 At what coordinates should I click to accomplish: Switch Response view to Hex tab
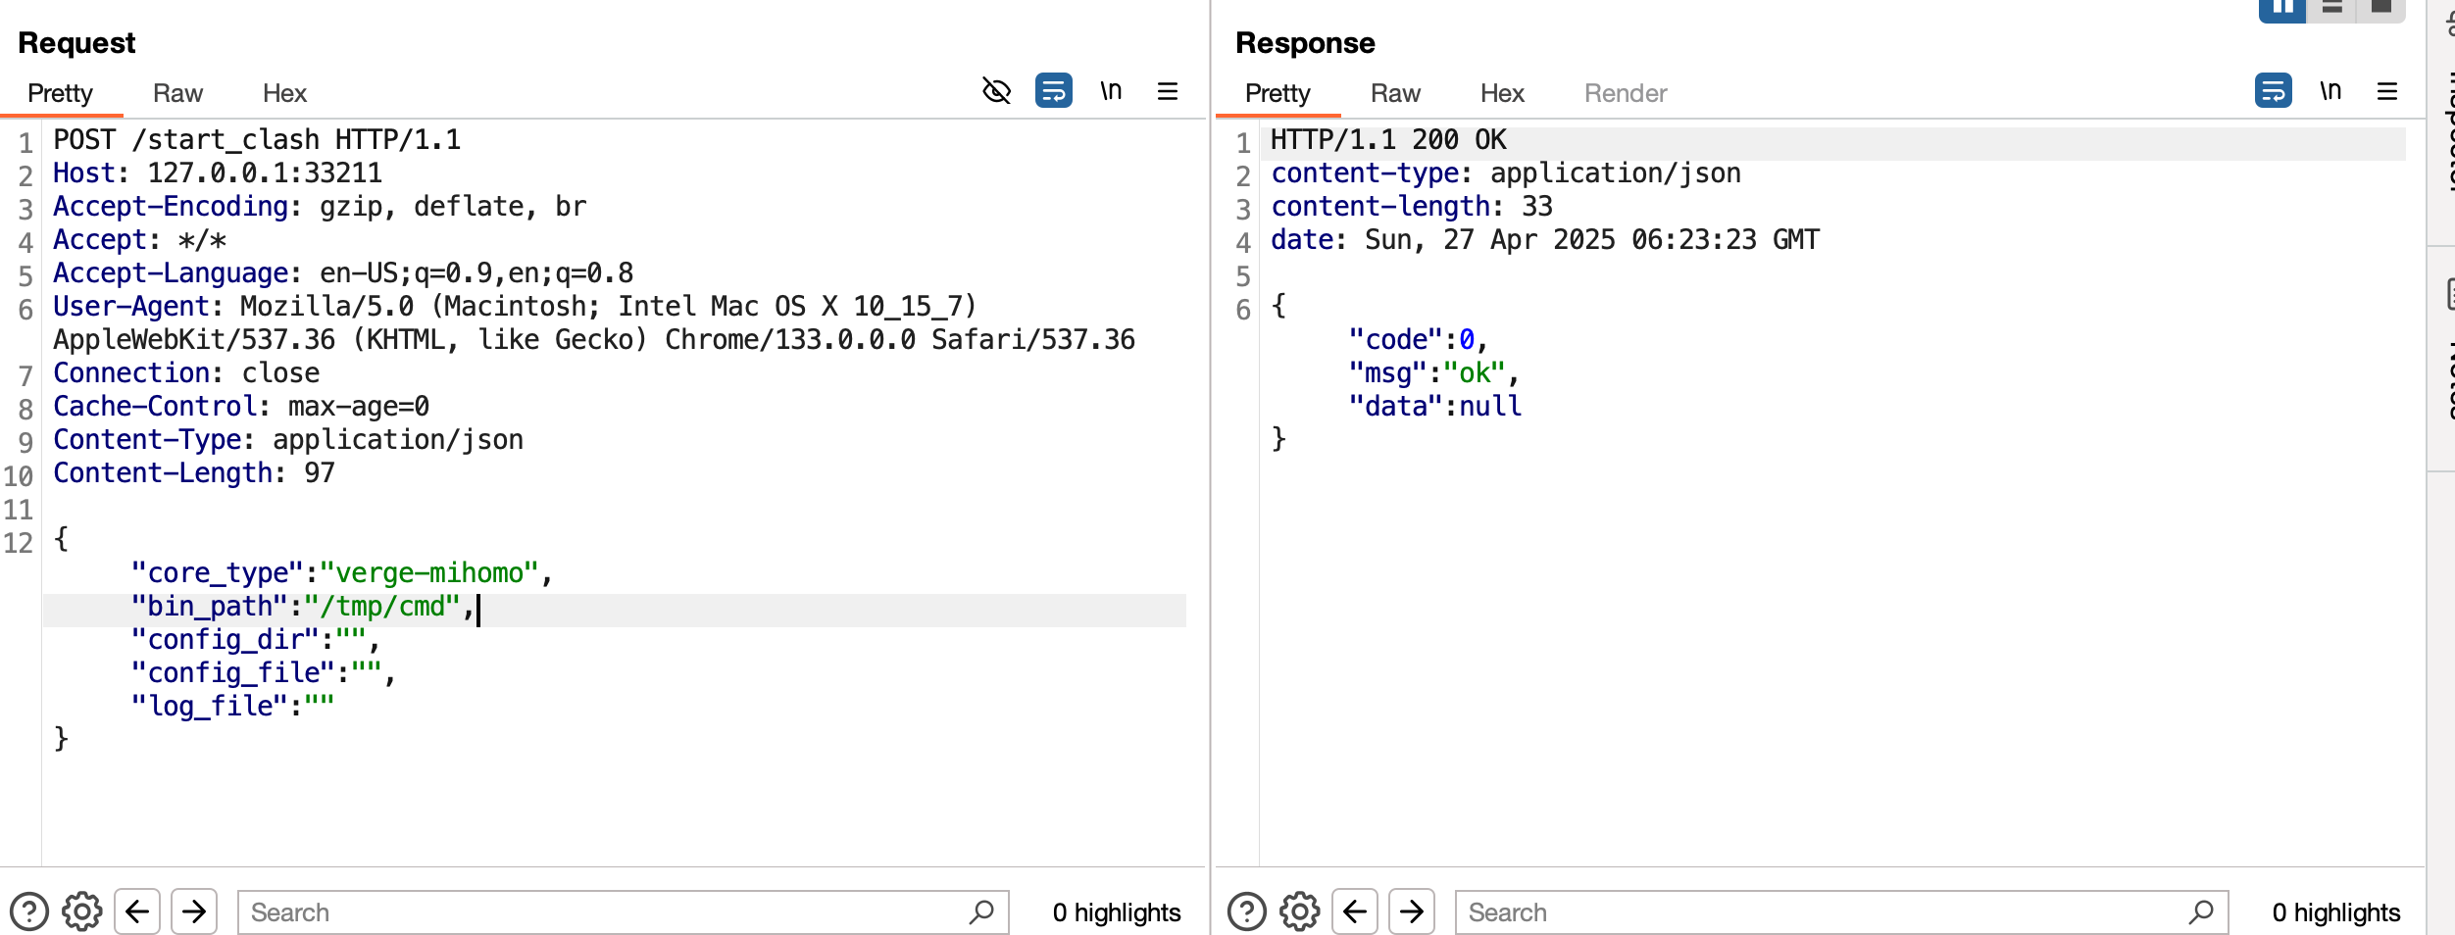point(1501,93)
